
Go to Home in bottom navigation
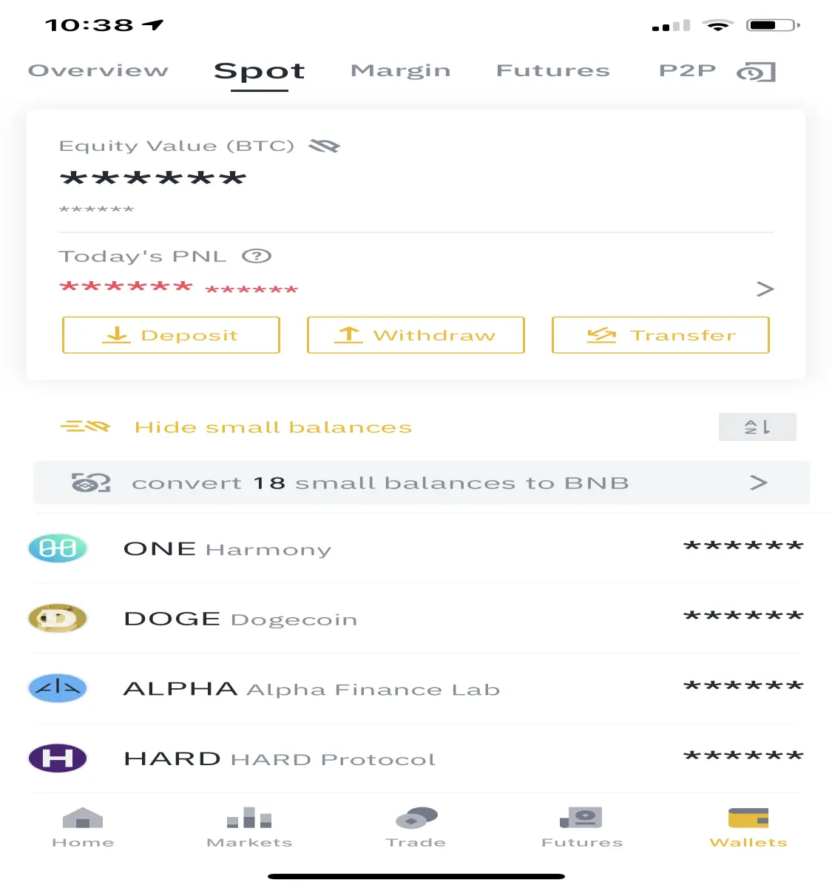pos(83,828)
